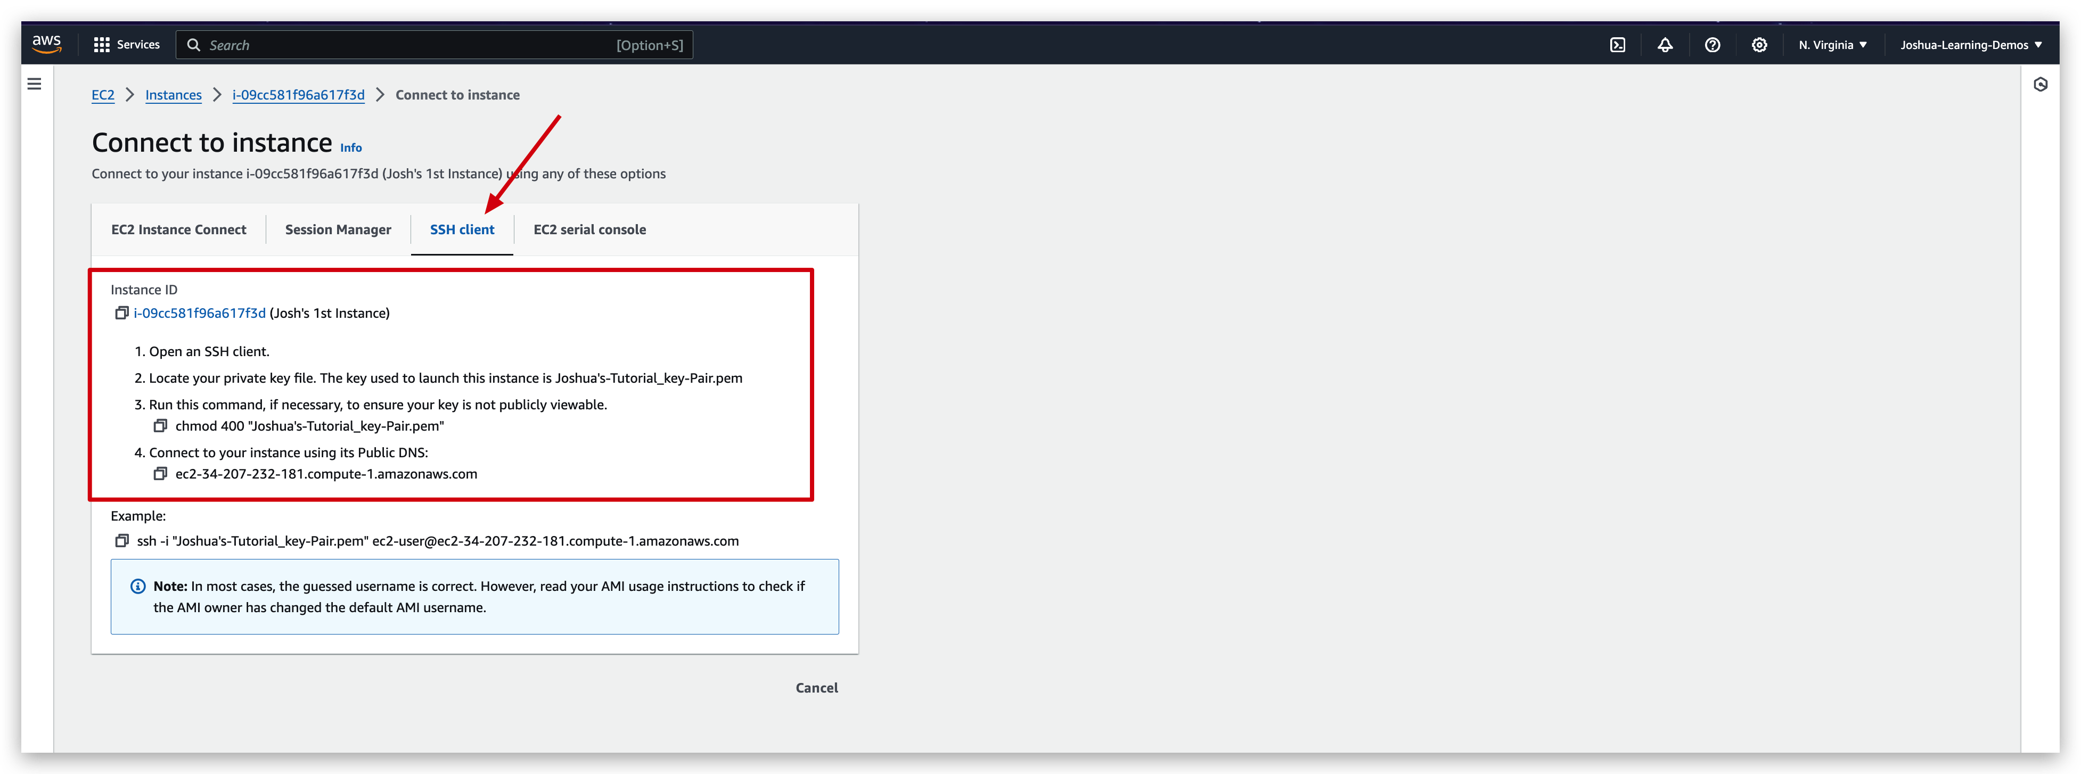The height and width of the screenshot is (774, 2081).
Task: Open the notifications bell
Action: 1665,44
